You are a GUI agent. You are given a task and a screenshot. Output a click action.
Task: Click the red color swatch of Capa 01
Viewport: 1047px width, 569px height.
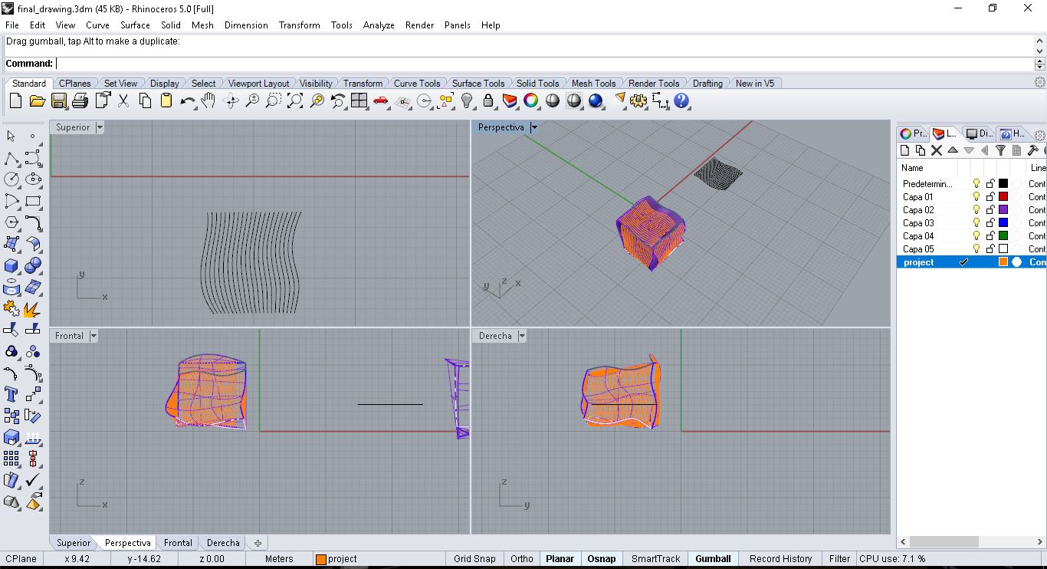point(1003,196)
